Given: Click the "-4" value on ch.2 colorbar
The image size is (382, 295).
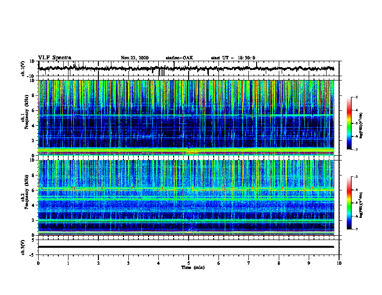Looking at the screenshot, I should (355, 190).
